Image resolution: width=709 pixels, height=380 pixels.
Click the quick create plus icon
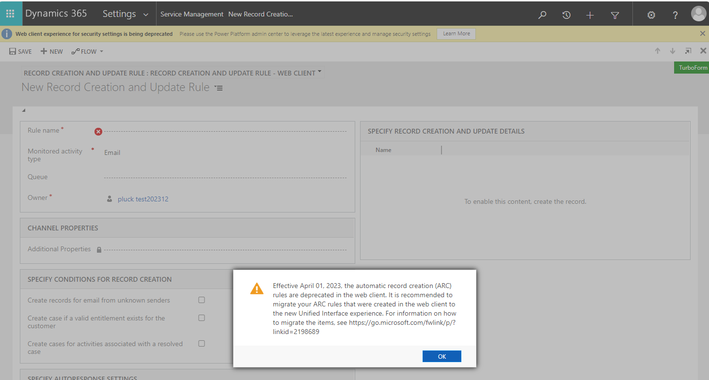590,15
